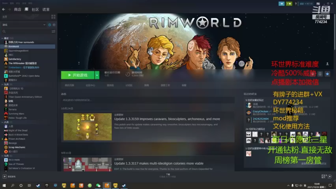Select Back 4 Blood Beta
Image resolution: width=336 pixels, height=189 pixels.
pos(18,134)
